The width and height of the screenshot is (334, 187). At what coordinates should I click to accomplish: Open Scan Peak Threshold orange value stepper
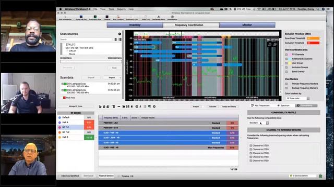[320, 38]
